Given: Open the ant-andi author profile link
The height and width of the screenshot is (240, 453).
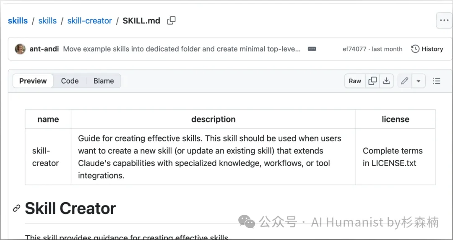Looking at the screenshot, I should click(44, 49).
